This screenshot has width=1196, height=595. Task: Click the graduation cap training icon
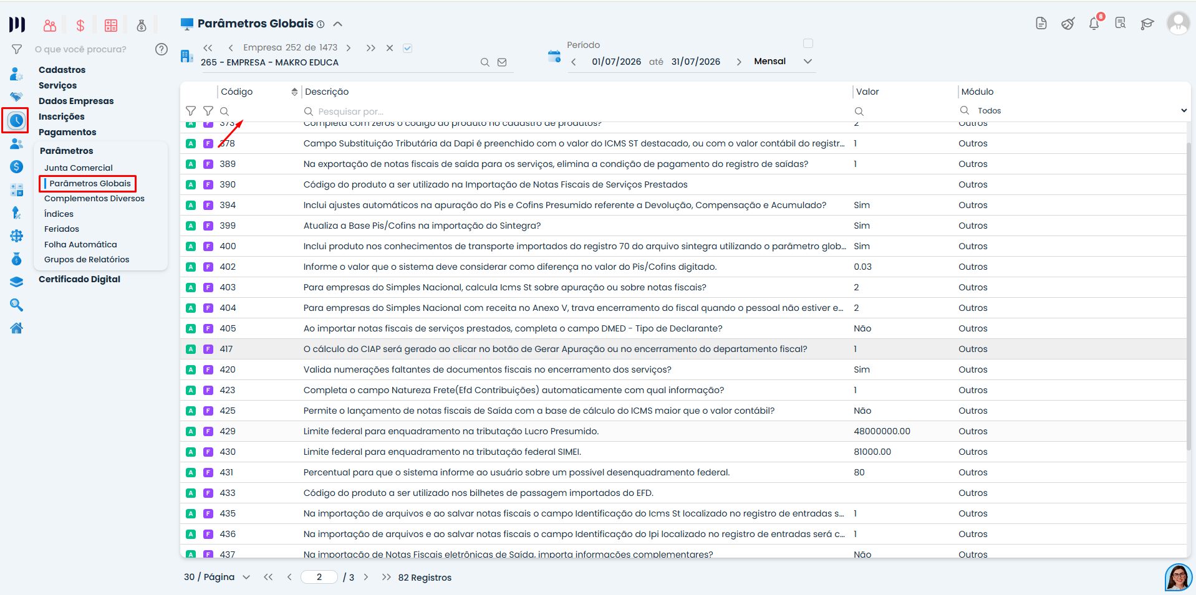click(1147, 24)
